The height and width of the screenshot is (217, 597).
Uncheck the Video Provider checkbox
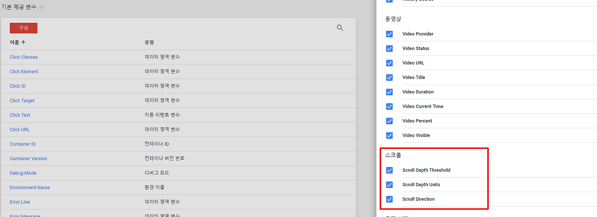pyautogui.click(x=389, y=34)
